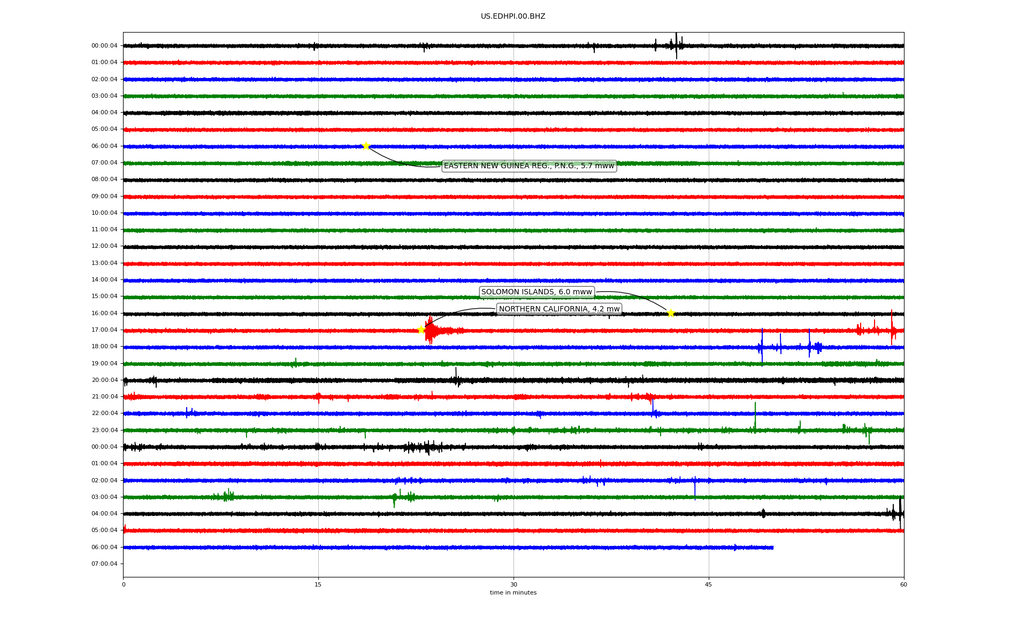
Task: Click the yellow star on the 06:00:04 trace
Action: pyautogui.click(x=366, y=146)
